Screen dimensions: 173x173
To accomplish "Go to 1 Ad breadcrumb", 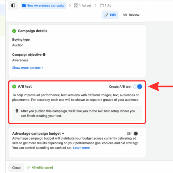I will (108, 5).
